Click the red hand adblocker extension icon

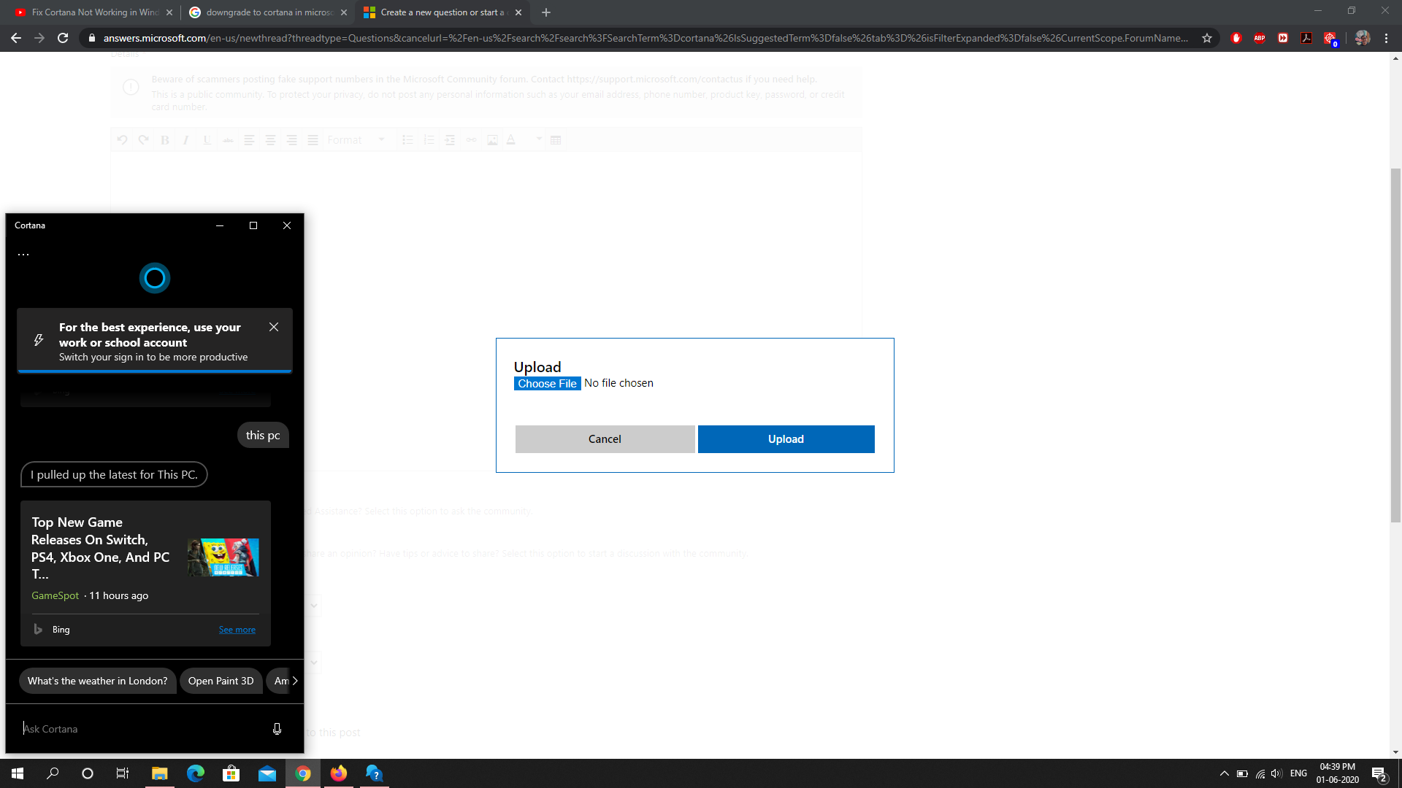1236,38
